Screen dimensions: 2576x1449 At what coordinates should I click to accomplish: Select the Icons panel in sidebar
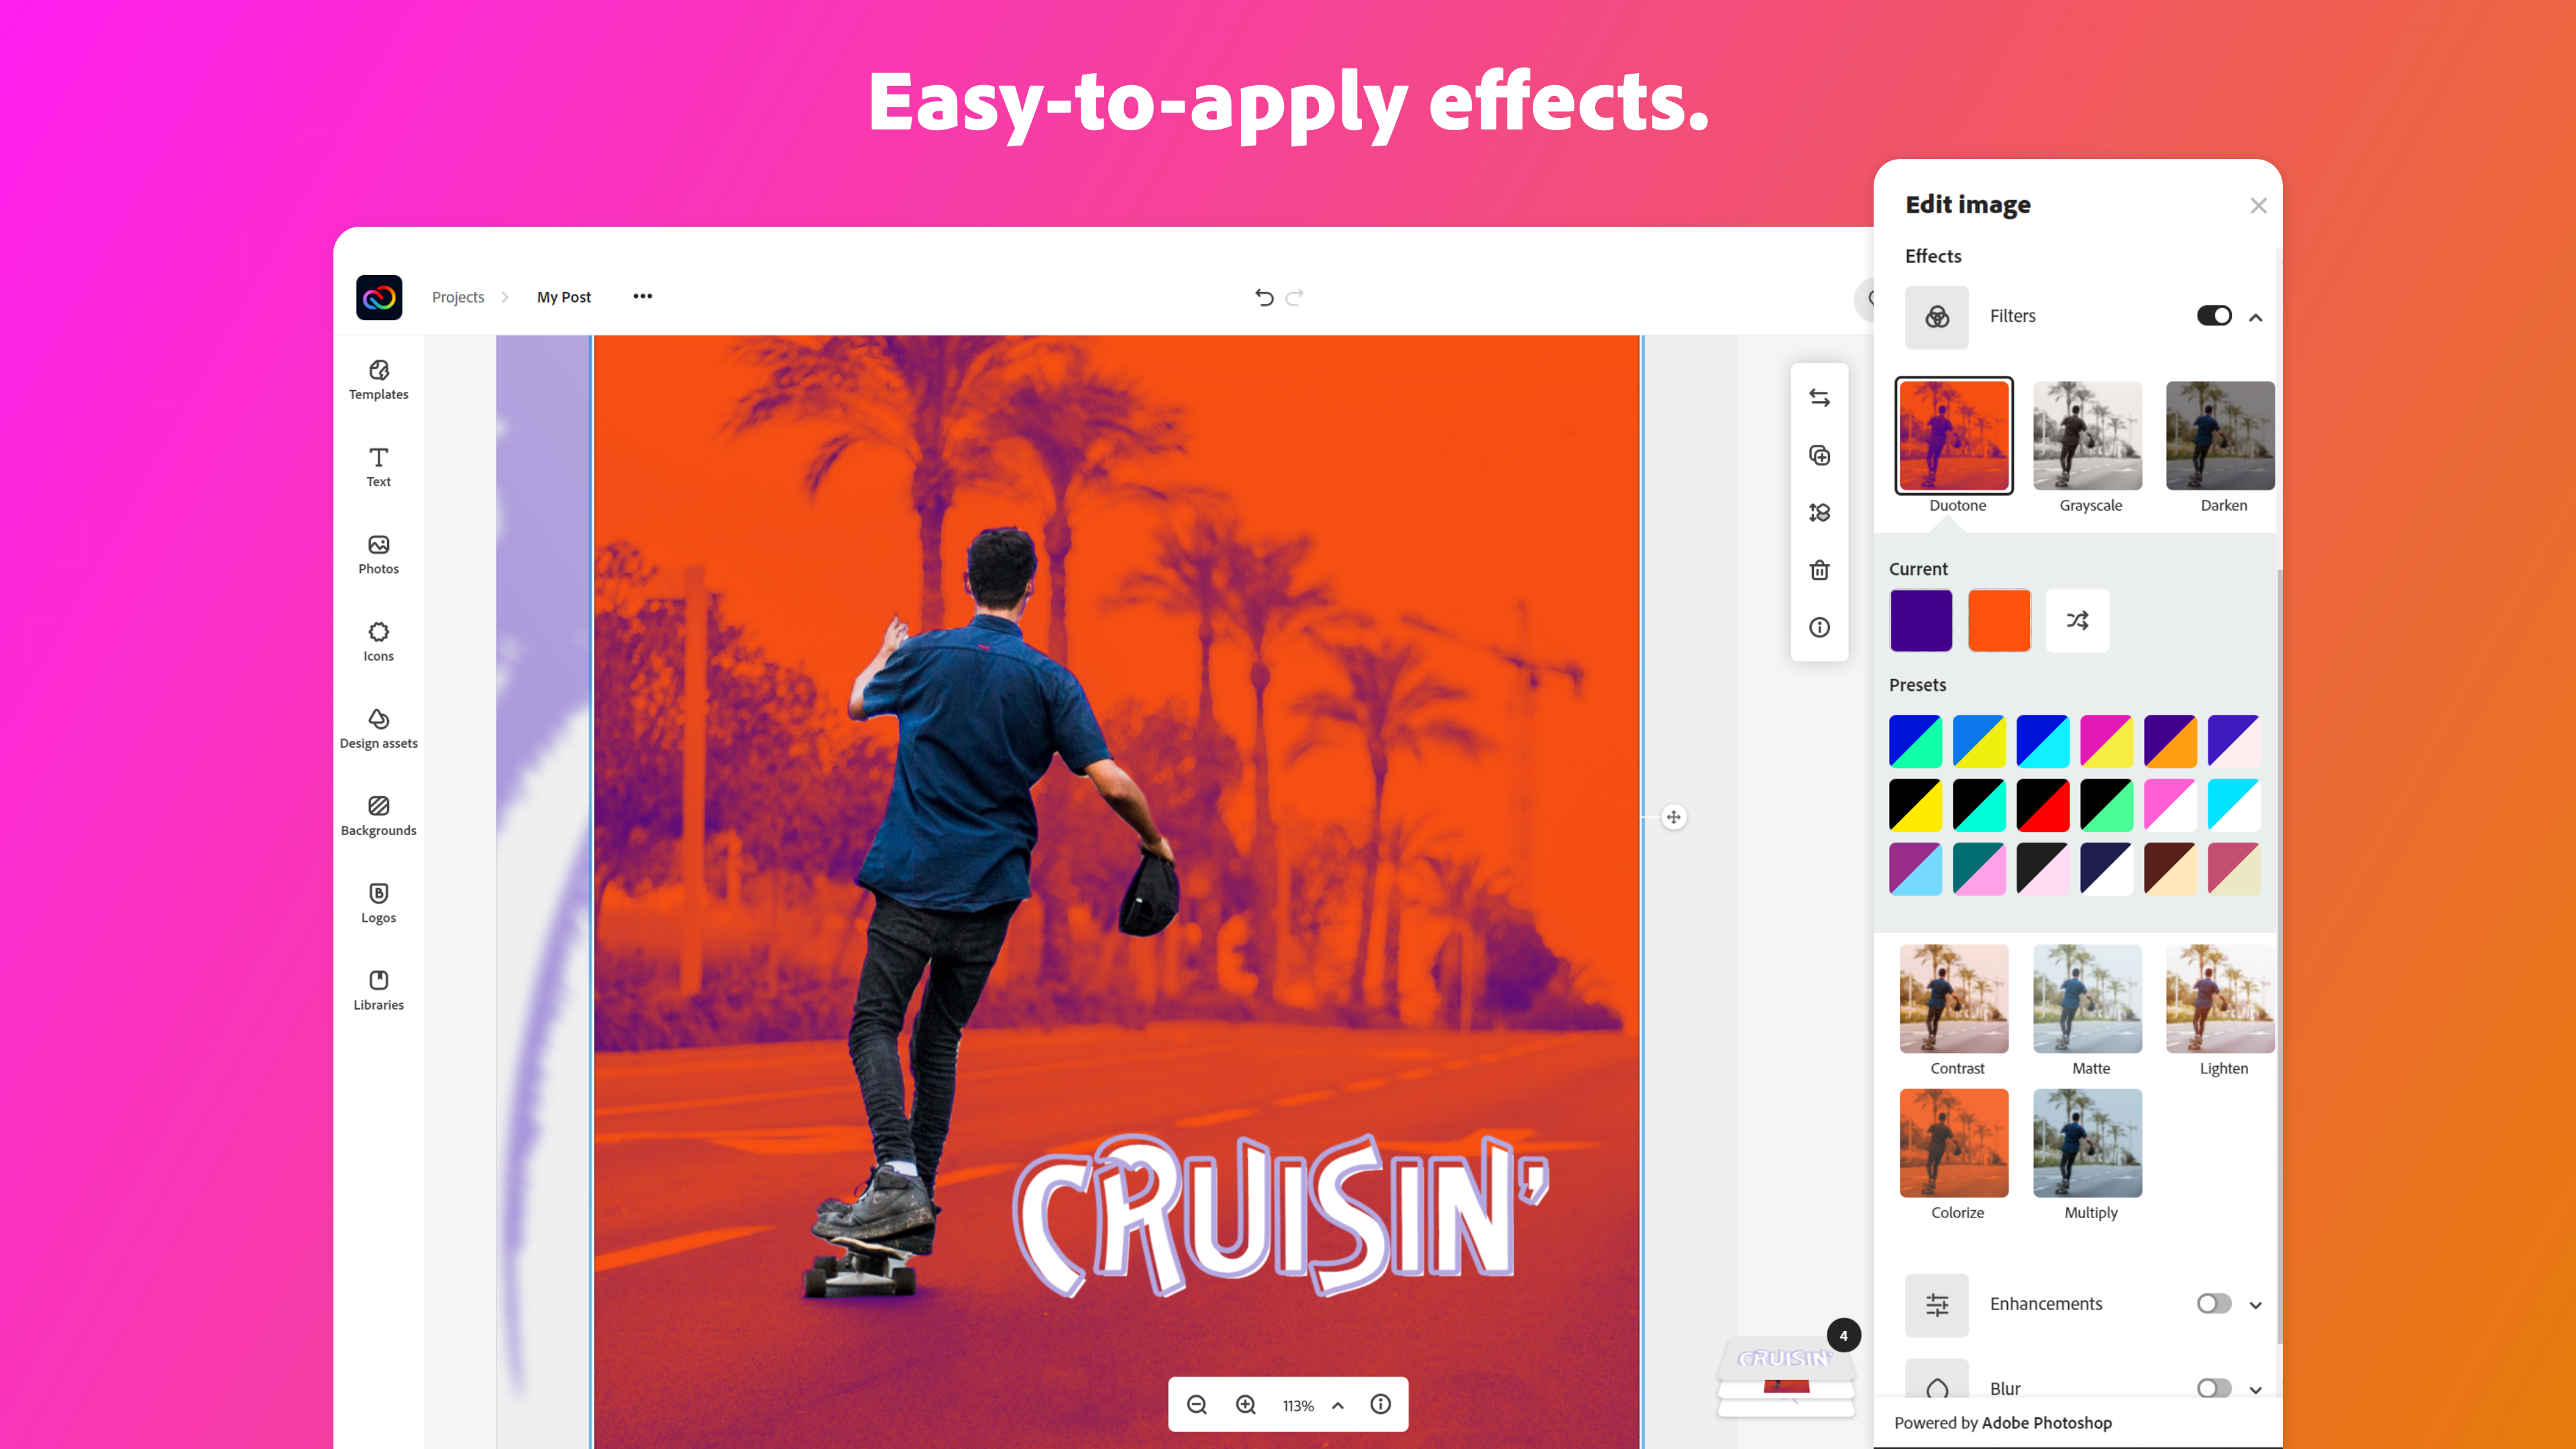[378, 641]
